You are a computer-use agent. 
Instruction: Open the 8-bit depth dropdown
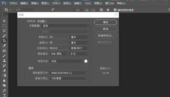point(79,54)
